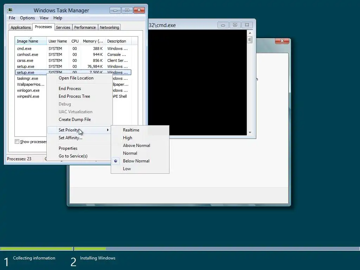Switch to the Applications tab
The image size is (360, 270).
pyautogui.click(x=21, y=27)
